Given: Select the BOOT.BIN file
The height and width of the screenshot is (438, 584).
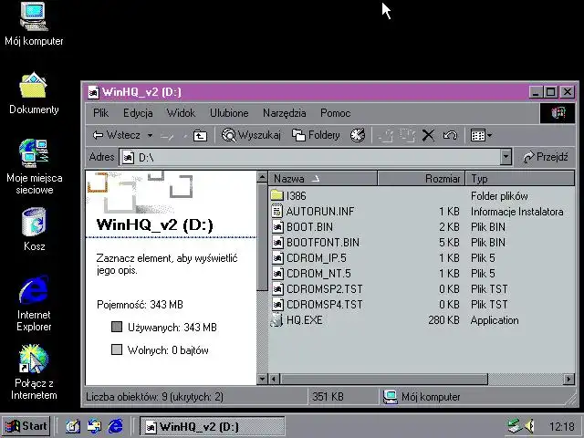Looking at the screenshot, I should 302,227.
